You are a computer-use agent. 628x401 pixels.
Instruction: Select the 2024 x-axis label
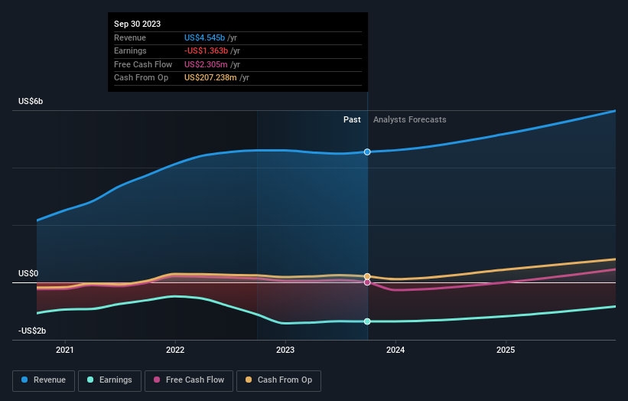click(395, 350)
